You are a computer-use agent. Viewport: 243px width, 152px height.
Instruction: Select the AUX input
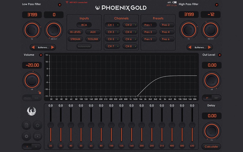coord(93,32)
